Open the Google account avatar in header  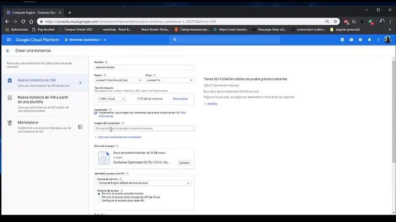pos(387,39)
